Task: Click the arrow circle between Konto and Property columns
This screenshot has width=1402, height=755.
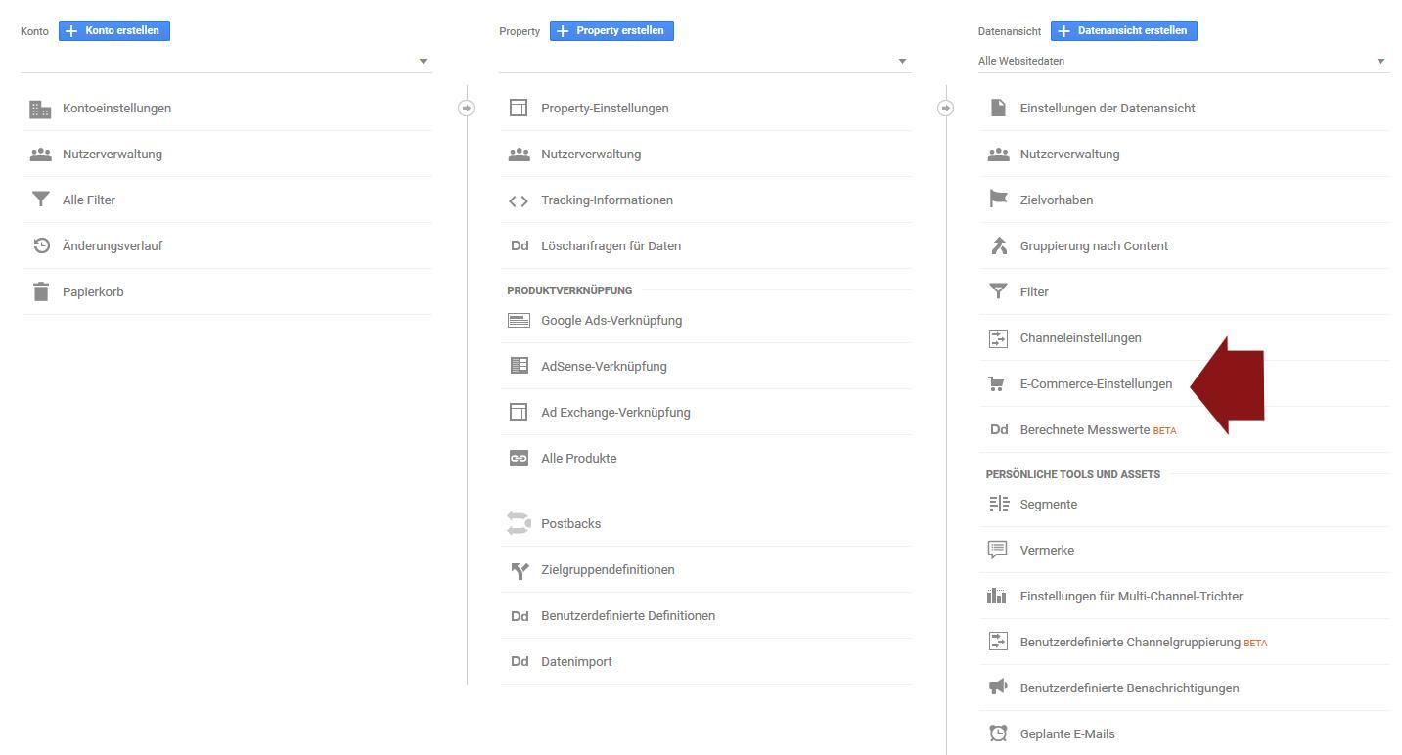Action: (x=467, y=109)
